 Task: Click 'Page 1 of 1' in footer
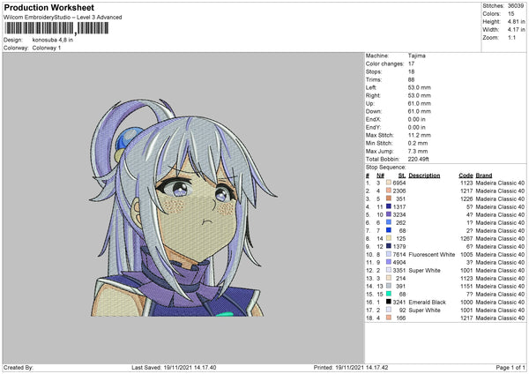pos(510,367)
